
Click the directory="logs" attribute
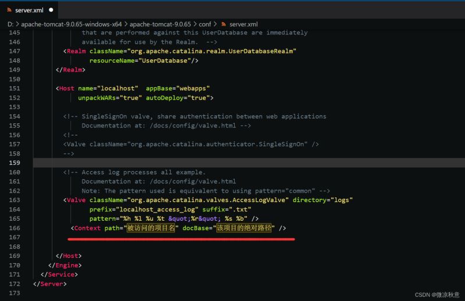pyautogui.click(x=323, y=200)
